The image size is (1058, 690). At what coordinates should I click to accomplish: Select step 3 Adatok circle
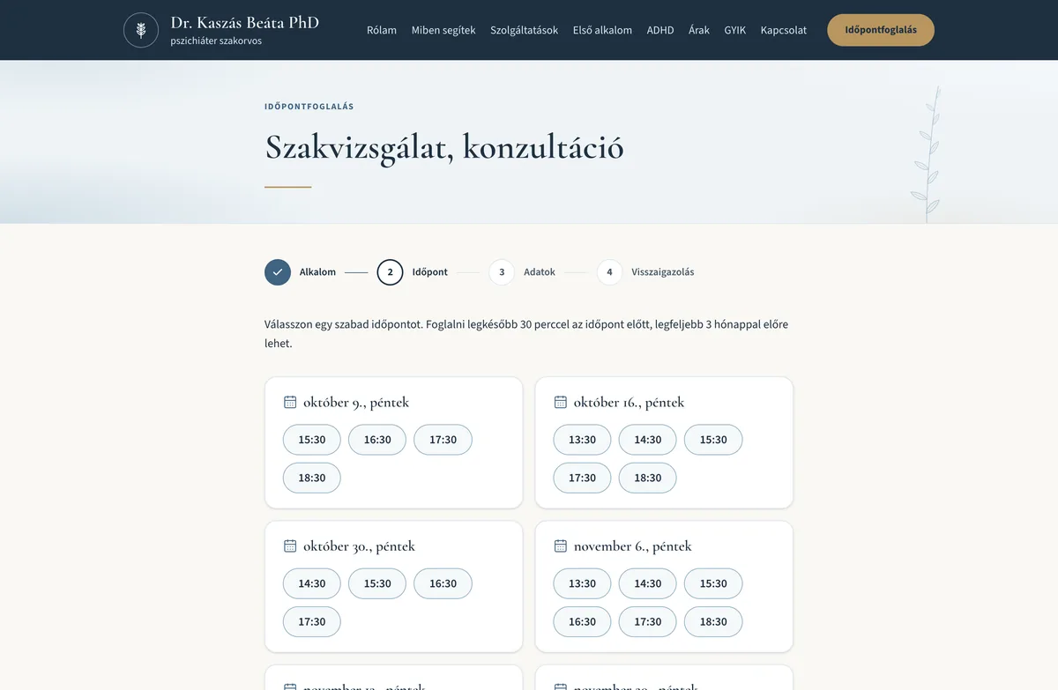tap(502, 272)
